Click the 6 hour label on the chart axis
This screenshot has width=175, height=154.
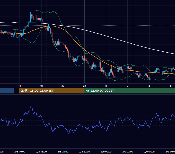click(x=171, y=86)
